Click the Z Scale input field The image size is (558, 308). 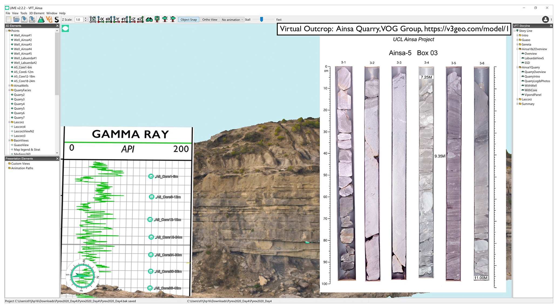(79, 20)
